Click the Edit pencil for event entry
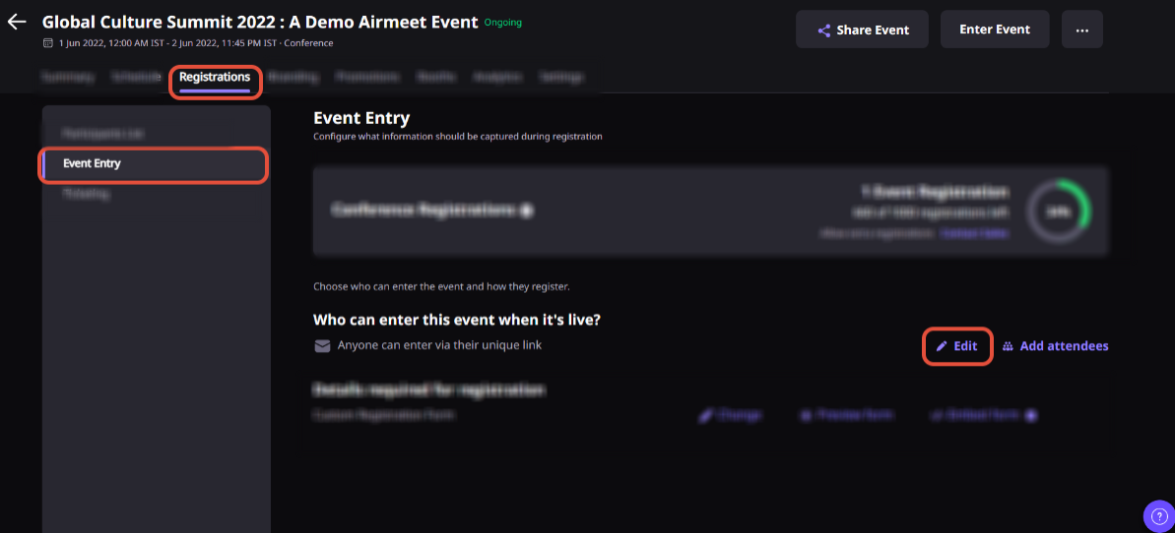 tap(957, 346)
